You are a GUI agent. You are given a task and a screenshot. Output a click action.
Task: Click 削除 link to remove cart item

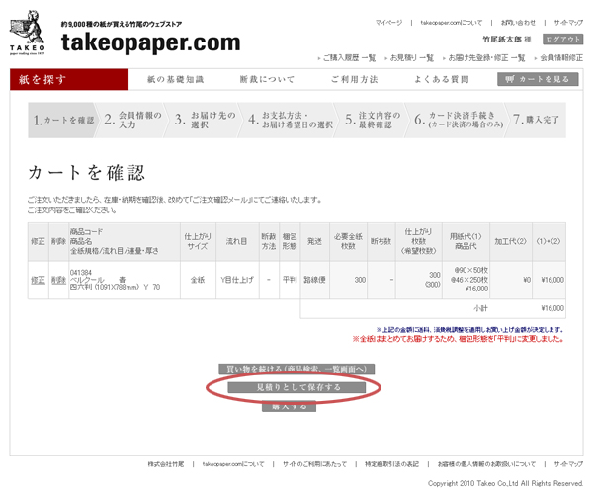58,280
